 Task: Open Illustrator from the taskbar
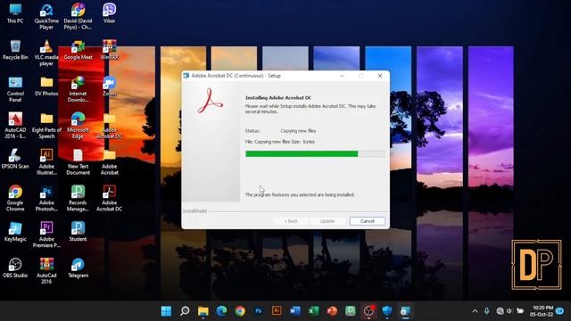277,311
